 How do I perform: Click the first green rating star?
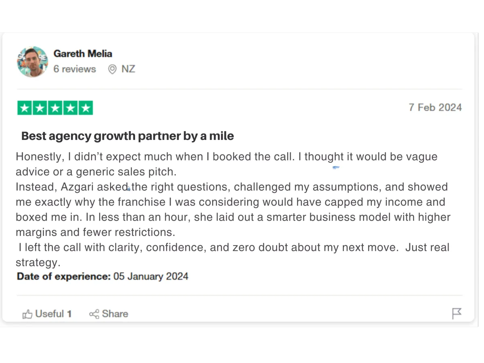tap(25, 108)
